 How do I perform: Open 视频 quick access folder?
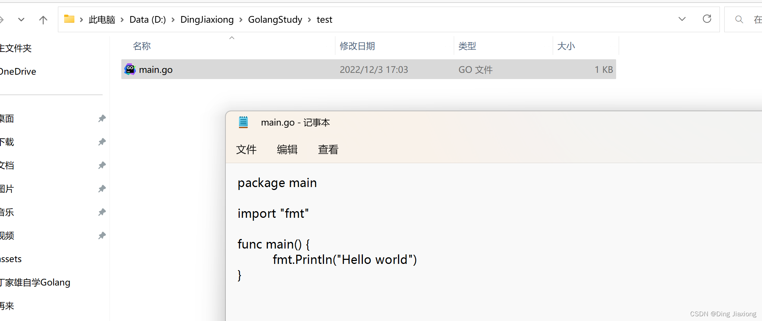point(7,236)
